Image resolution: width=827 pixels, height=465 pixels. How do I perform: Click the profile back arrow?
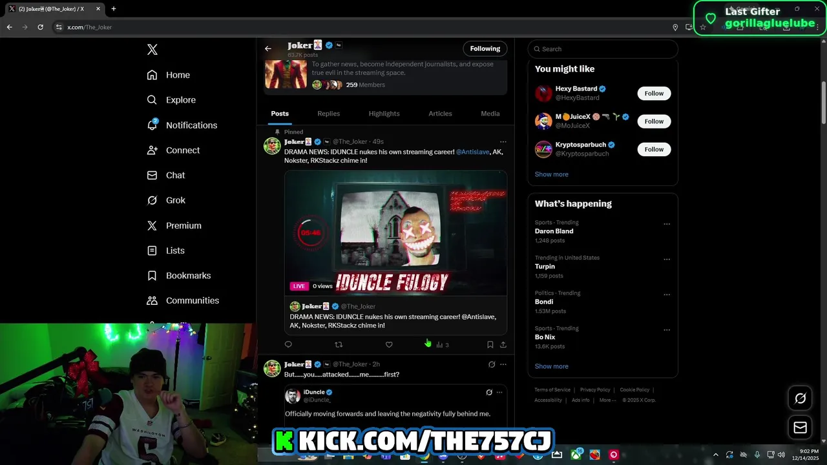tap(268, 48)
